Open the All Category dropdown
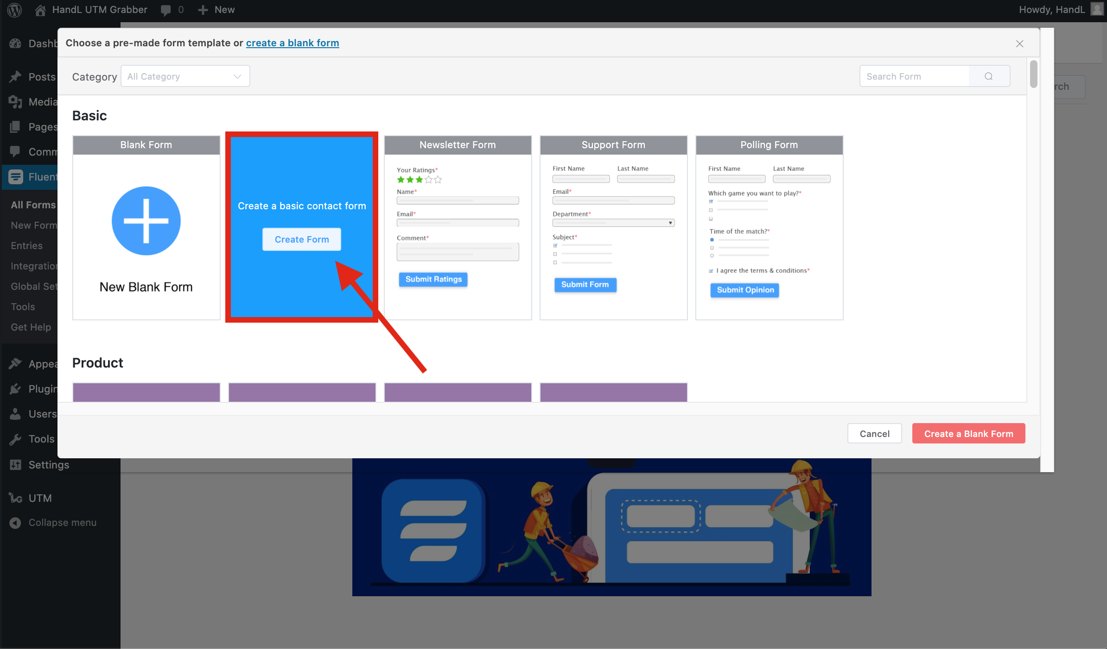Image resolution: width=1107 pixels, height=649 pixels. (185, 76)
